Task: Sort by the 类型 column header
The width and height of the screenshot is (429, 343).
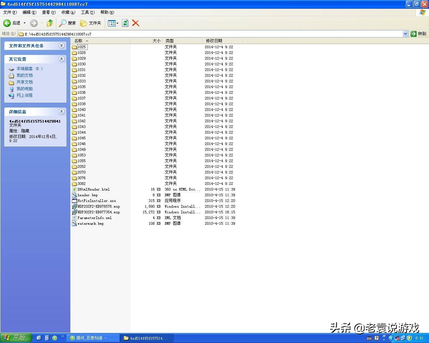Action: (x=183, y=41)
